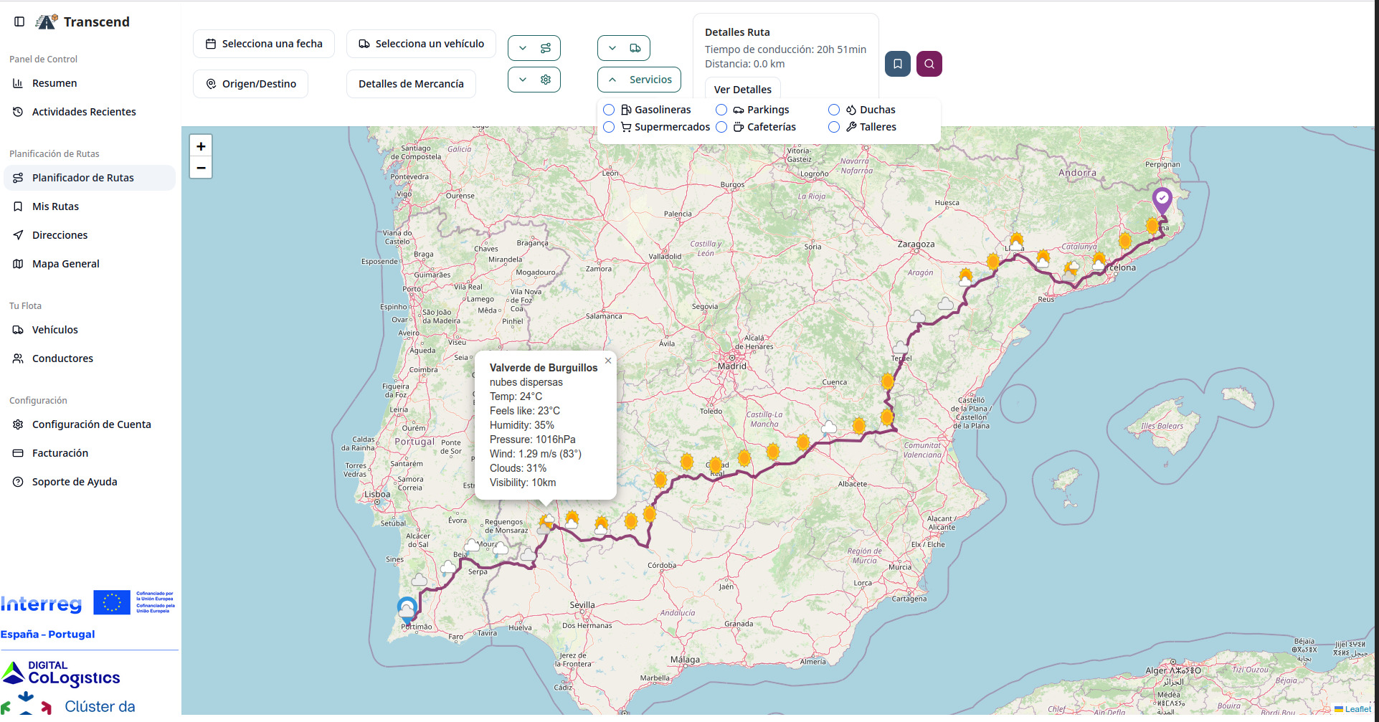1379x722 pixels.
Task: Click Selecciona una fecha button
Action: coord(264,44)
